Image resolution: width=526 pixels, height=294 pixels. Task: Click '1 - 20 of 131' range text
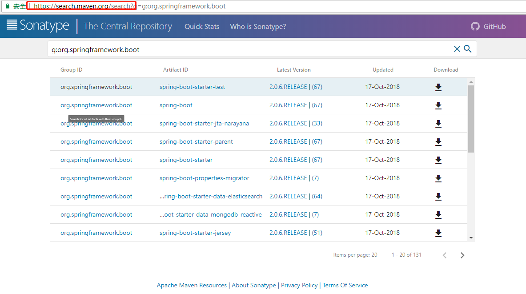[x=406, y=255]
